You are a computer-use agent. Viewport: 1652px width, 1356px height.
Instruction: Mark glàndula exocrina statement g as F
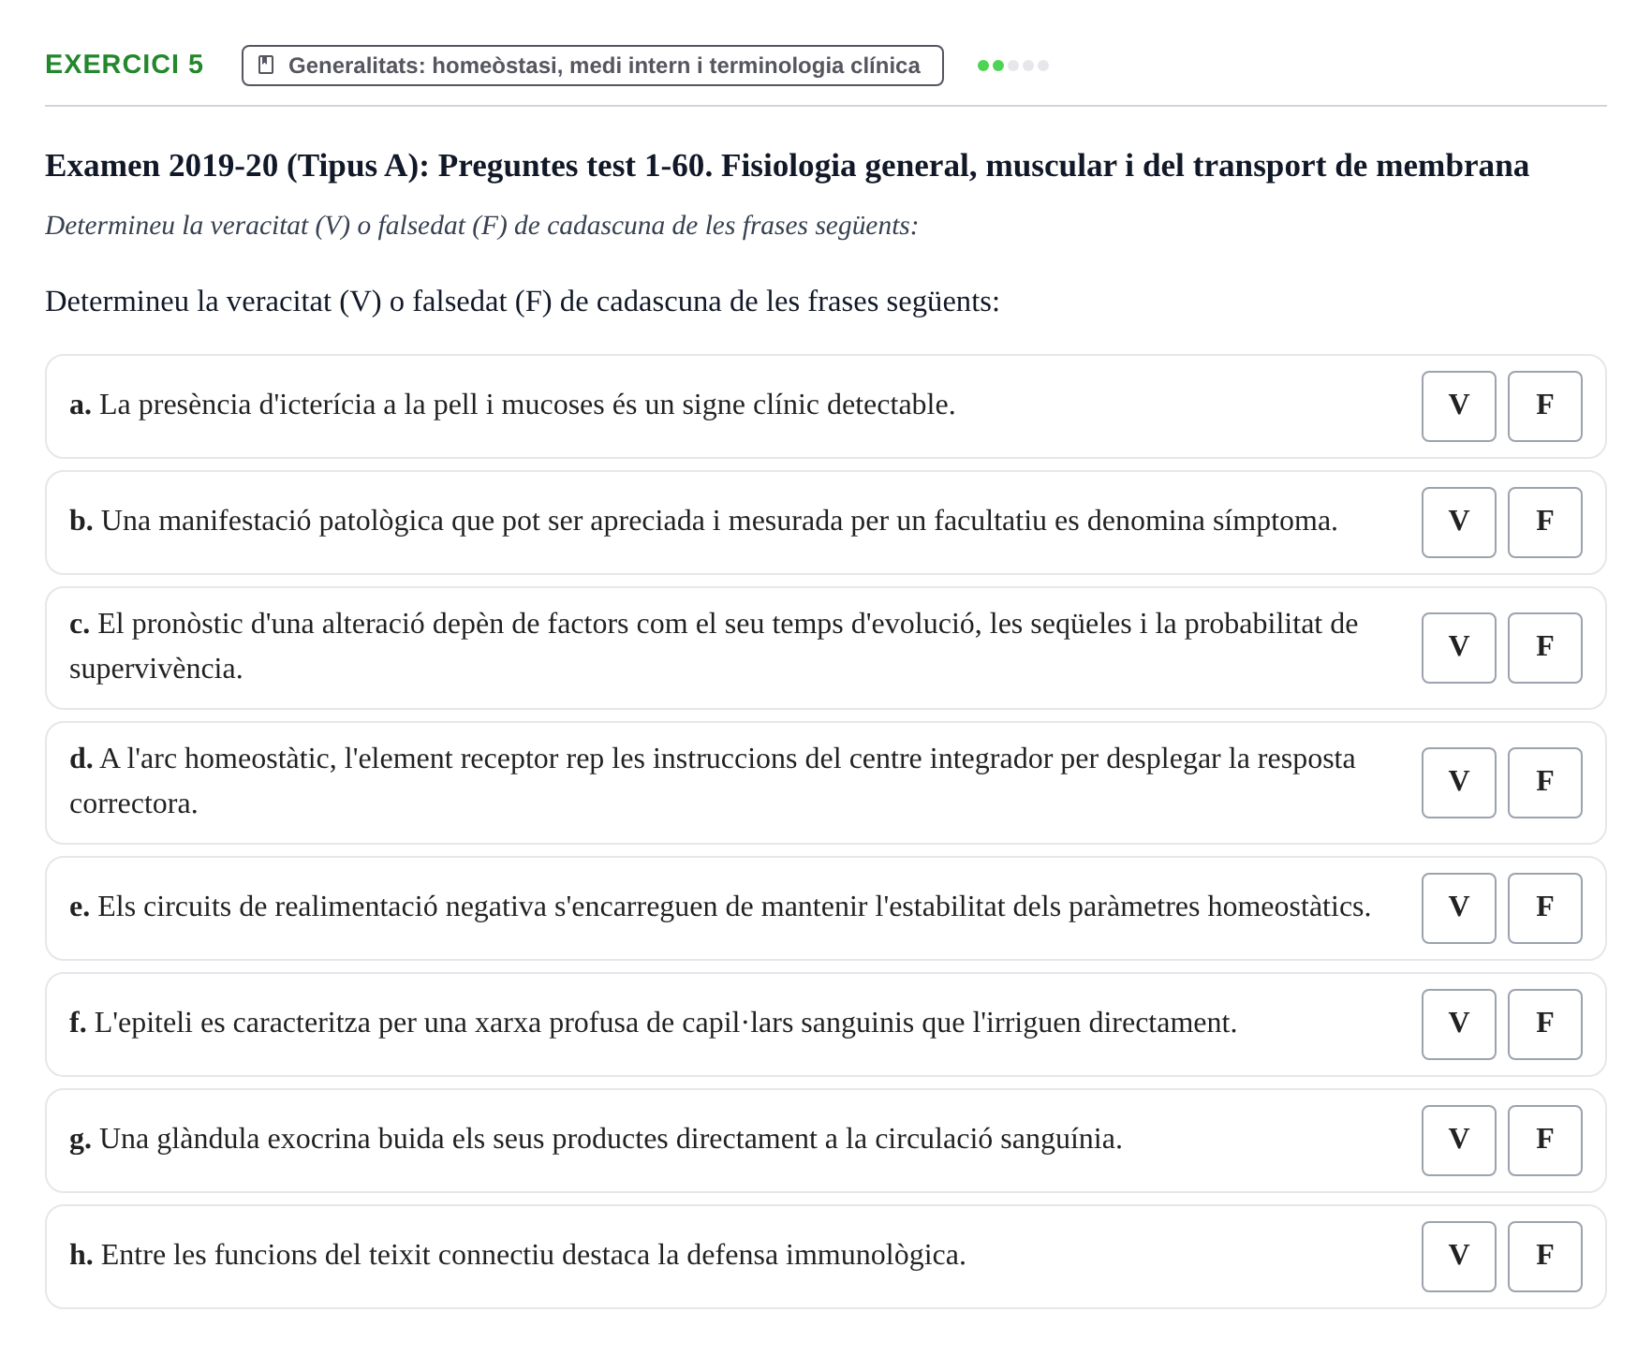coord(1544,1141)
